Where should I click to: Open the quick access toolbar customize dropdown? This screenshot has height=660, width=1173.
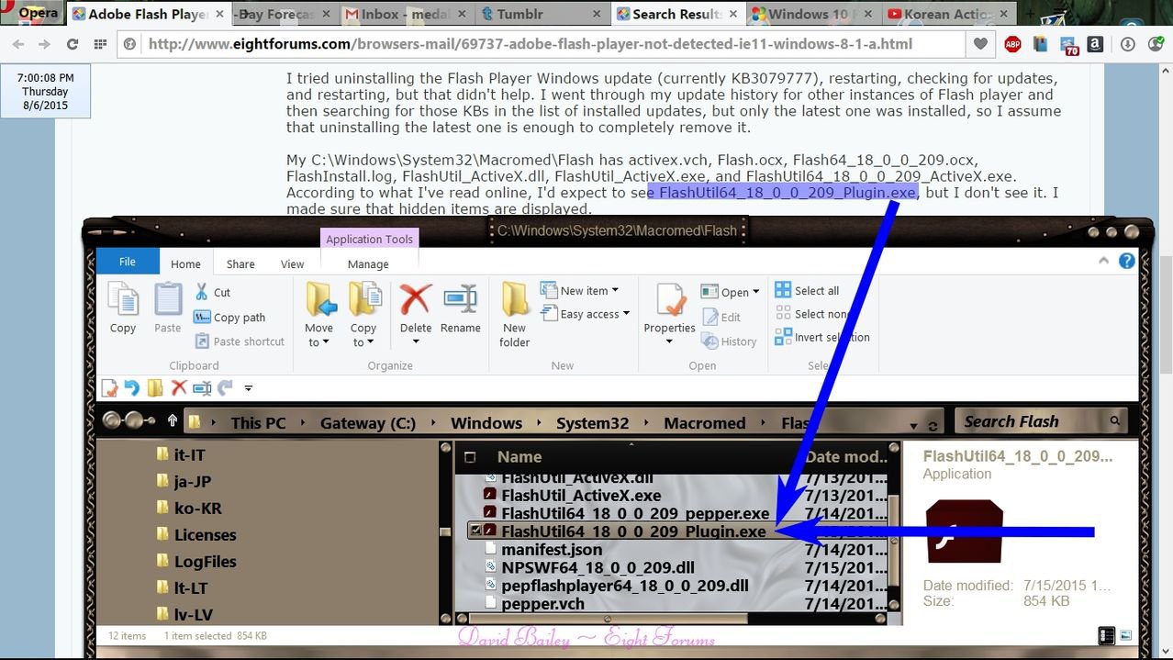[248, 388]
